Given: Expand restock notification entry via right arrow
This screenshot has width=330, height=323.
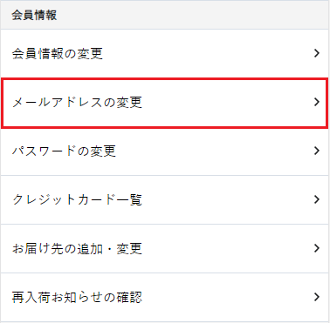Looking at the screenshot, I should [x=317, y=297].
